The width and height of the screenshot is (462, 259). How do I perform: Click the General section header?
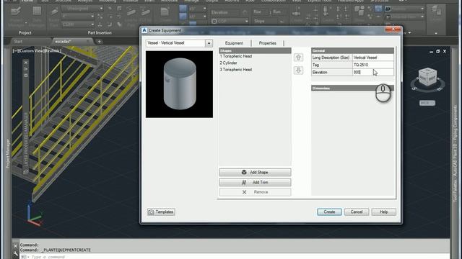pos(352,50)
